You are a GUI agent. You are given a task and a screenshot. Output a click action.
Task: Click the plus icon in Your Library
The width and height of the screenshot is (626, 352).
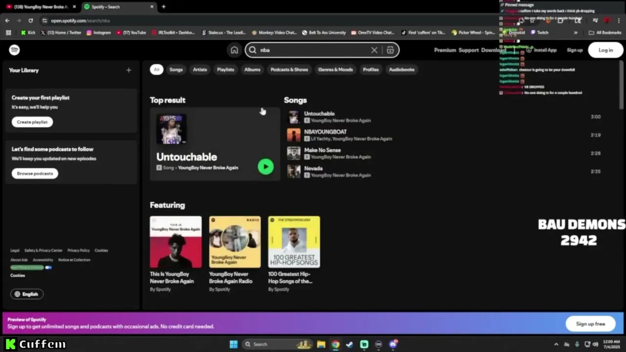click(129, 70)
